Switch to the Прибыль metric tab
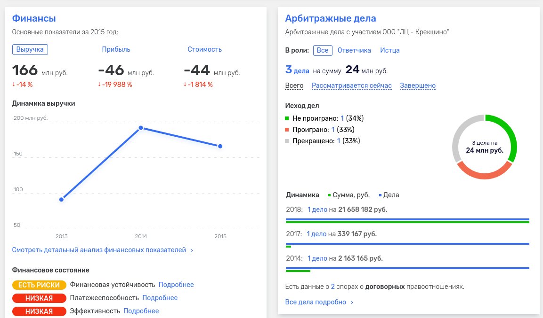This screenshot has height=318, width=543. (x=116, y=49)
